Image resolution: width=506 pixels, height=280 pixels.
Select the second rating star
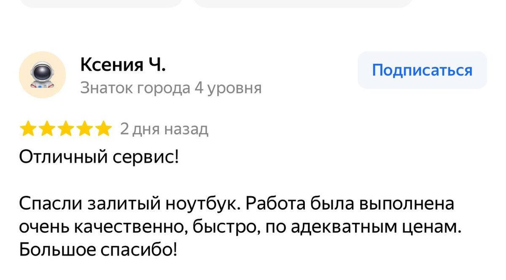pyautogui.click(x=48, y=129)
